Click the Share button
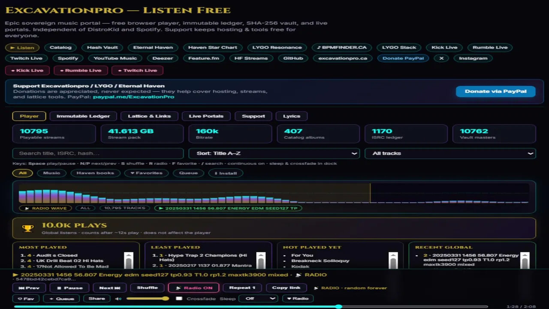 click(97, 299)
